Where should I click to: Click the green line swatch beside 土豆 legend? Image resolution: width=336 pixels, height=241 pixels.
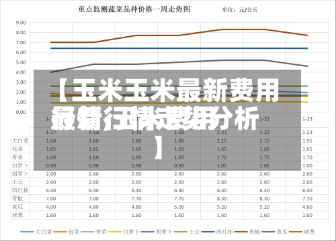pos(181,232)
